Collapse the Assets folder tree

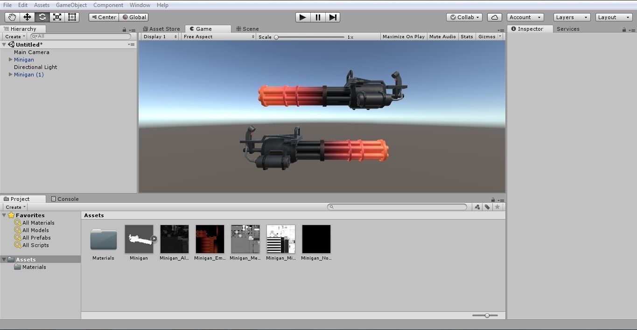click(4, 260)
